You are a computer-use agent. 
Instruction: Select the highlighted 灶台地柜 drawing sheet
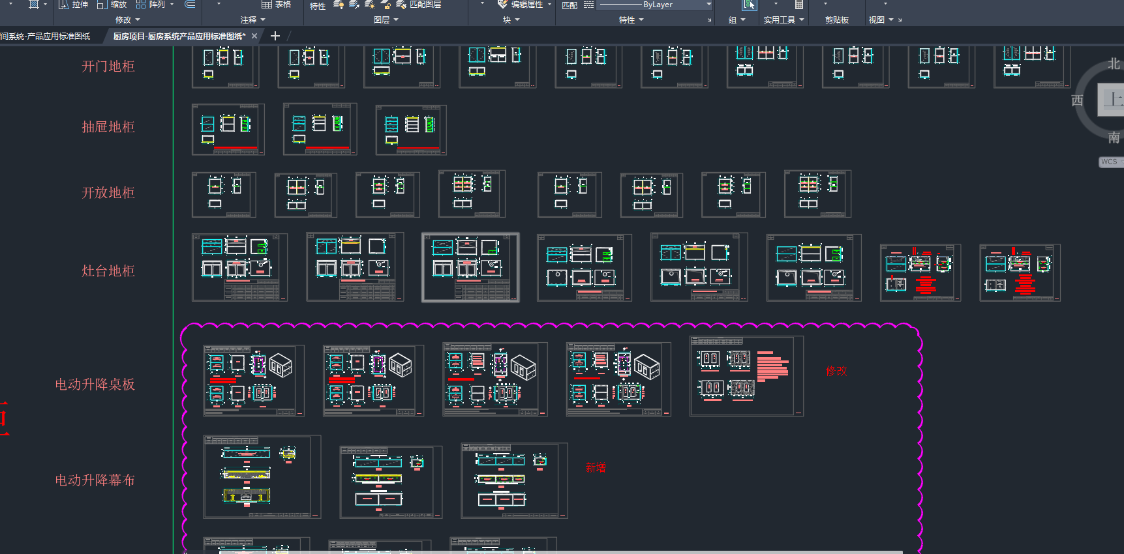click(470, 267)
